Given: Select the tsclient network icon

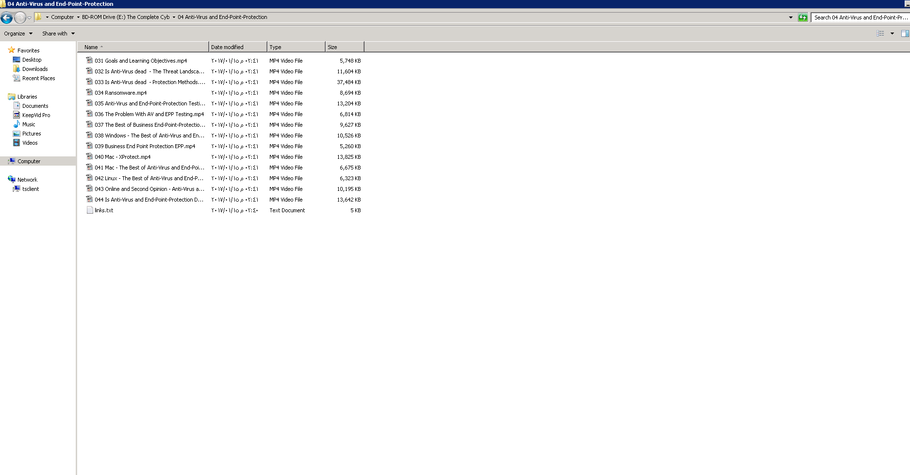Looking at the screenshot, I should [17, 189].
